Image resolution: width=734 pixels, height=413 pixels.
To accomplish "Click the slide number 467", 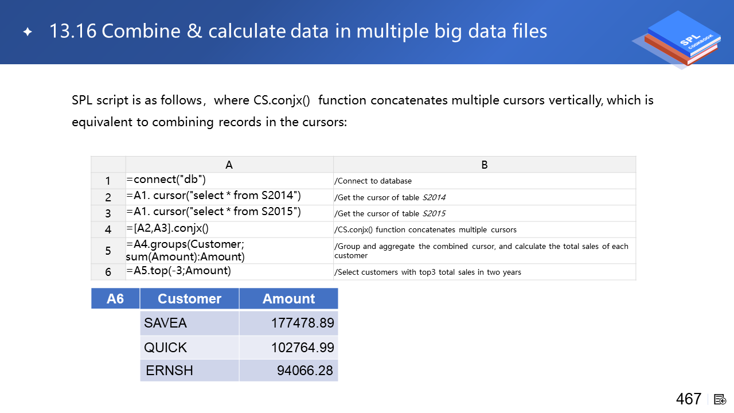I will click(688, 399).
